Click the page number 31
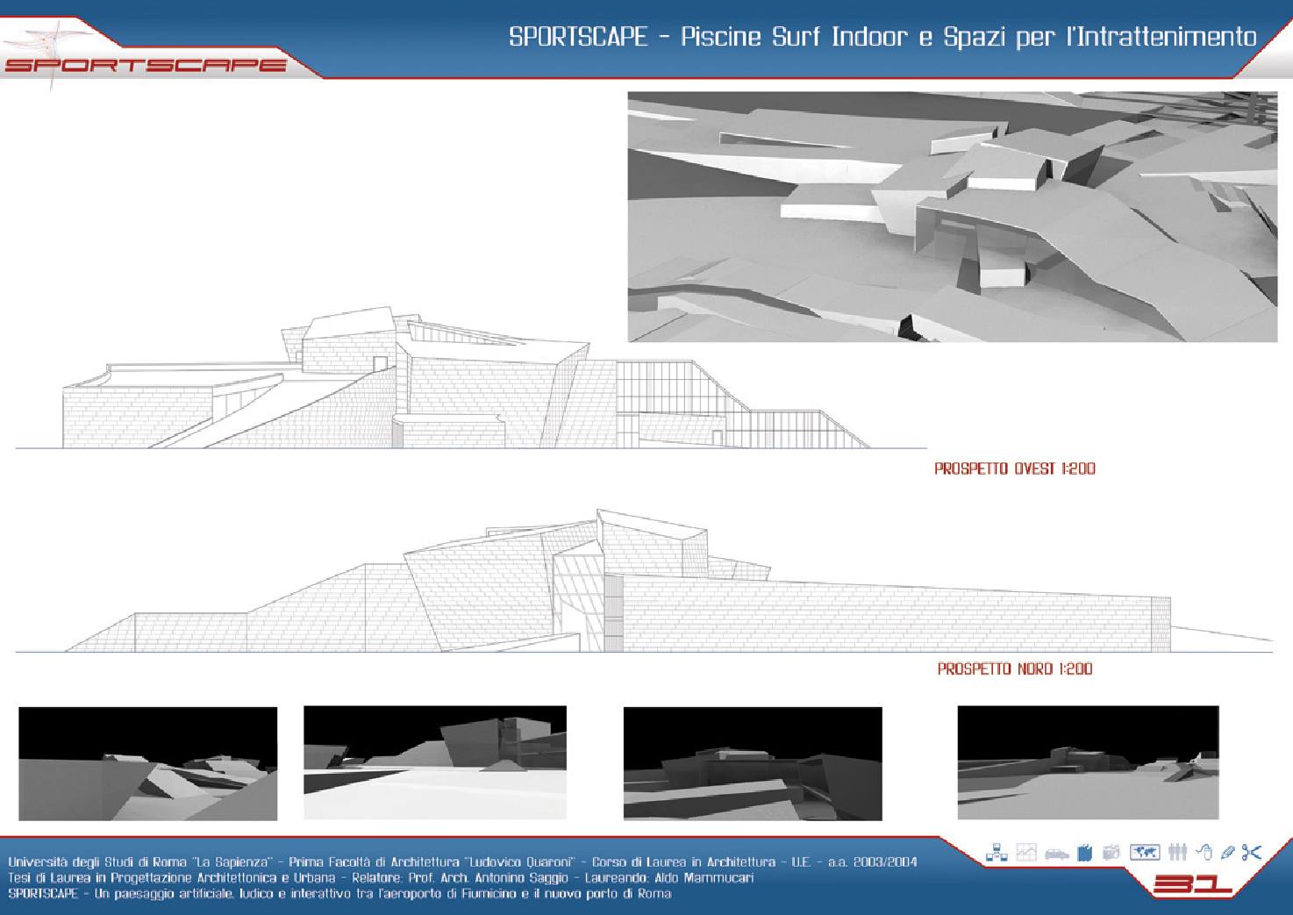The height and width of the screenshot is (915, 1293). (x=1193, y=884)
